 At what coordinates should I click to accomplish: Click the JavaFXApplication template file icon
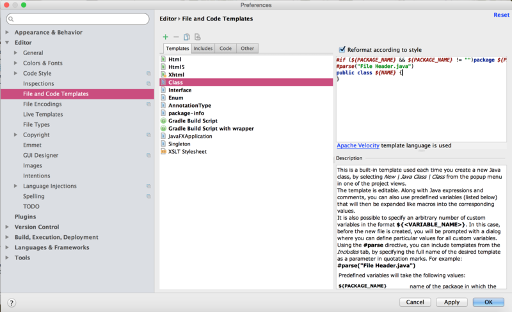click(x=163, y=136)
